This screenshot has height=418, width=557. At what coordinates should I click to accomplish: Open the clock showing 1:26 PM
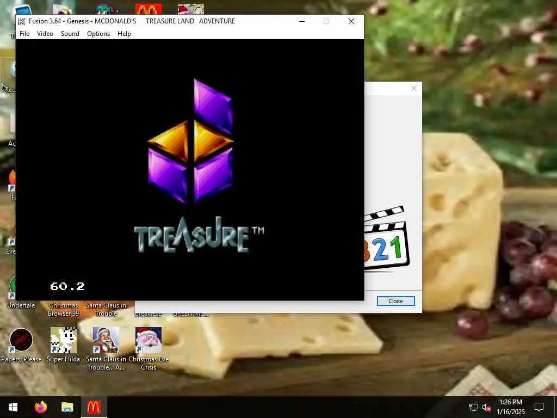(510, 407)
